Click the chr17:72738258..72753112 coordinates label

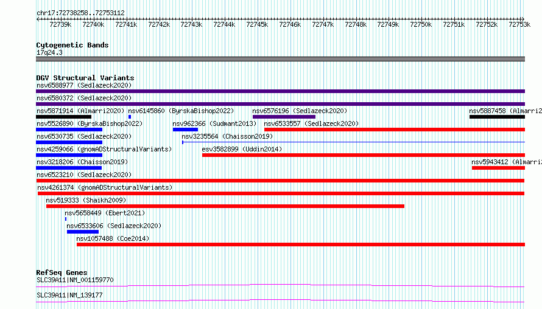(80, 13)
